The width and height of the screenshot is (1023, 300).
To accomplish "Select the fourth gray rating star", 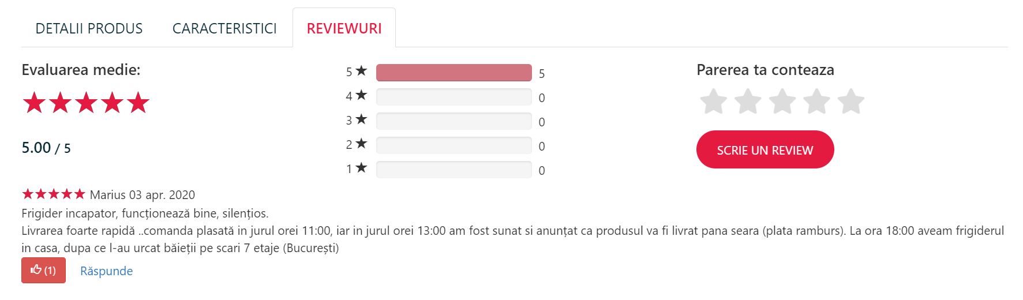I will [817, 102].
